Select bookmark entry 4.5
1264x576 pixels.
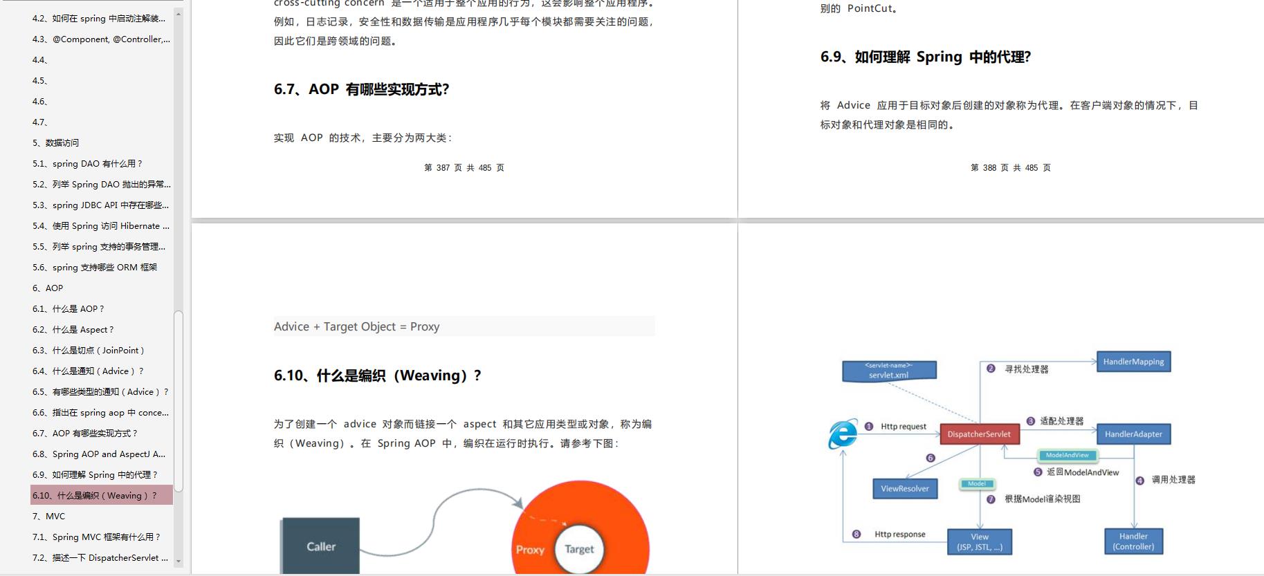coord(40,81)
